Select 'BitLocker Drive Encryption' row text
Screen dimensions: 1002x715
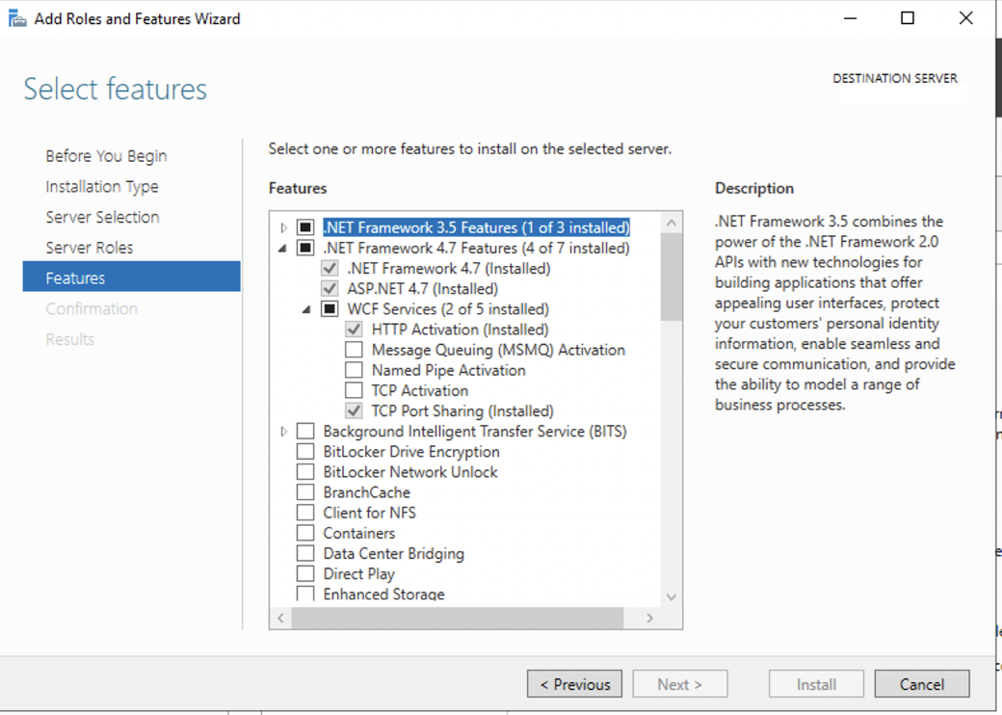[411, 452]
